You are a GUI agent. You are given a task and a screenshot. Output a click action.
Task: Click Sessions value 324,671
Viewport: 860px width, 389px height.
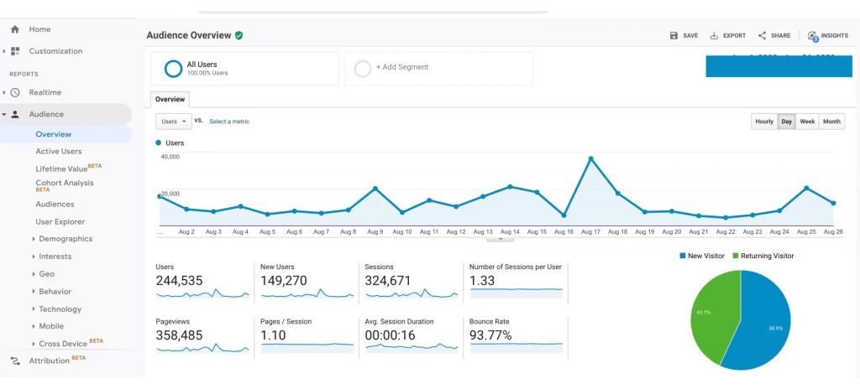click(387, 281)
